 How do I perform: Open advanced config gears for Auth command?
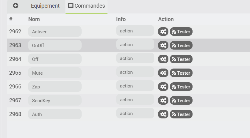pos(163,114)
